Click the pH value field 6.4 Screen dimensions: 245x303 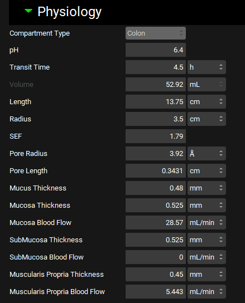point(156,50)
